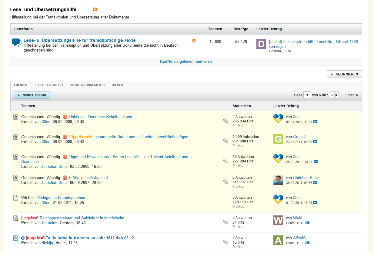The width and height of the screenshot is (374, 253).
Task: Open the Meine Abonnements tab
Action: [x=88, y=85]
